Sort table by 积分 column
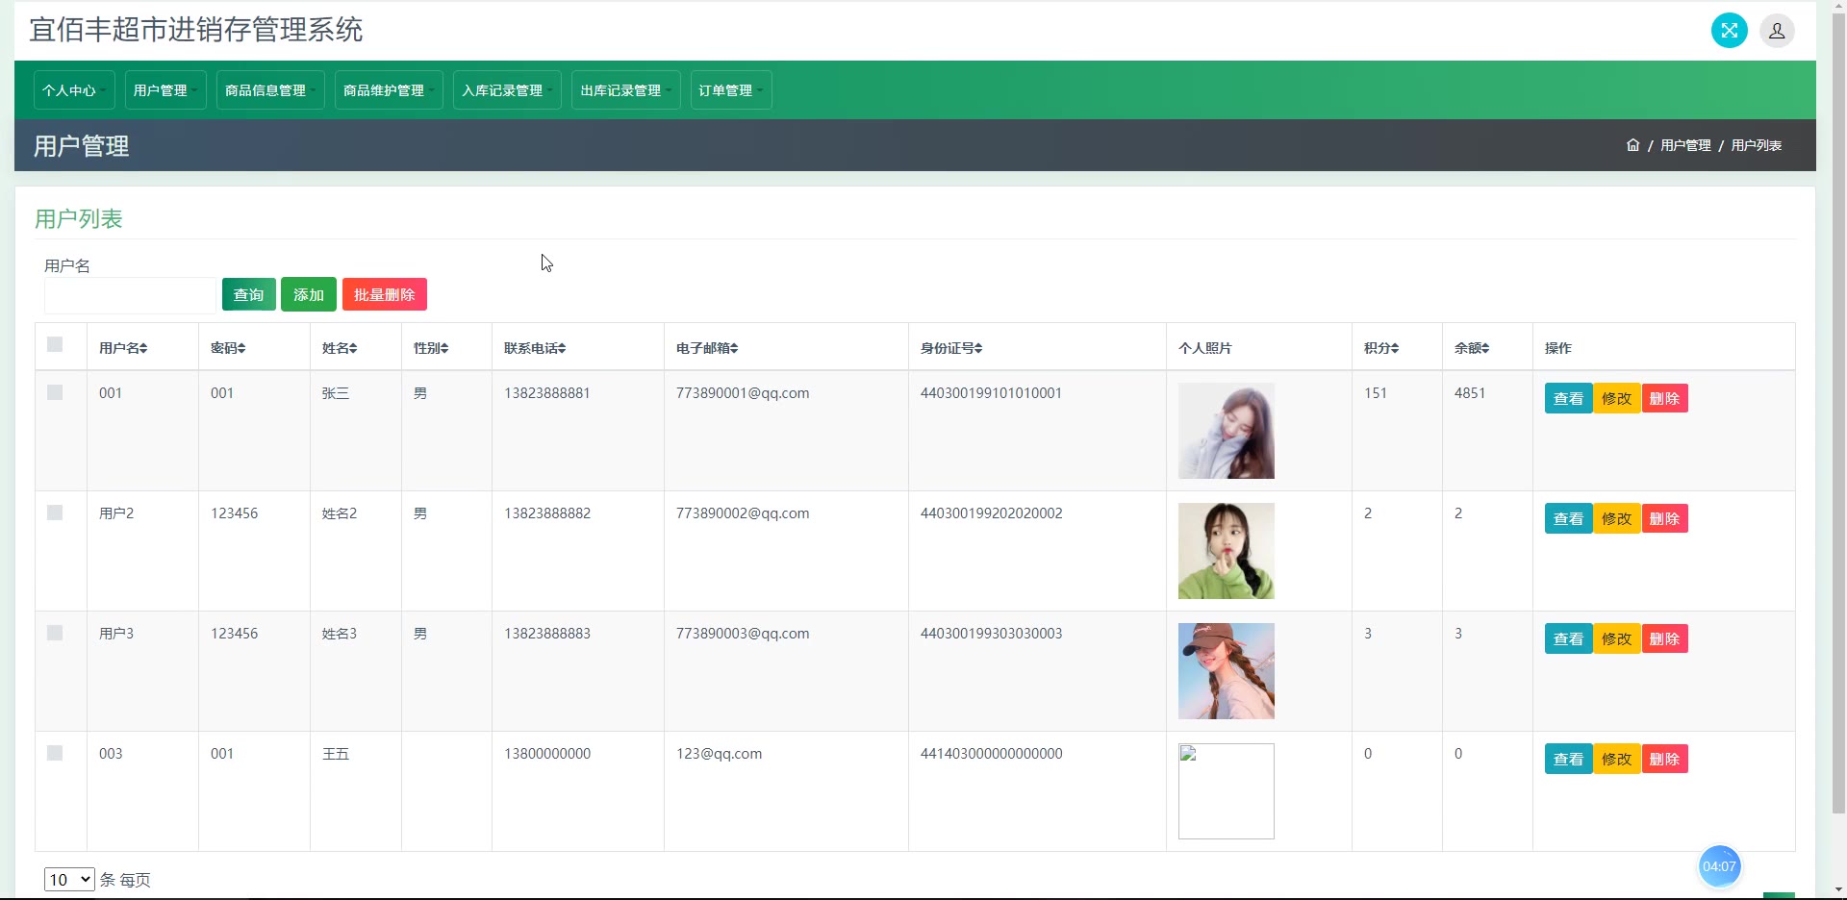1847x900 pixels. (1381, 348)
